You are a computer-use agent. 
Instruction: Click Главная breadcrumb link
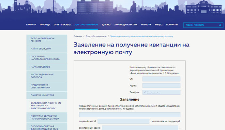78,36
